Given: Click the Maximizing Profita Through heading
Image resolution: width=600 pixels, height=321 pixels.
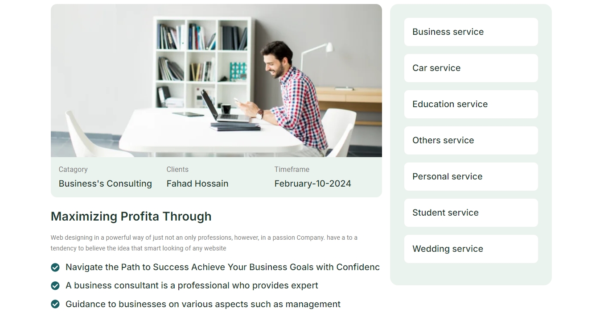Looking at the screenshot, I should pos(131,217).
